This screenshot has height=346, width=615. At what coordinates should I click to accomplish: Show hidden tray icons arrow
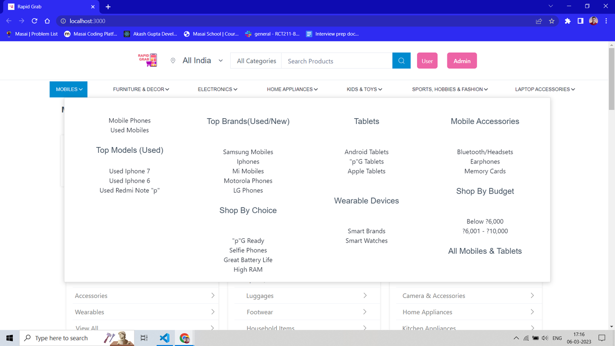point(517,338)
